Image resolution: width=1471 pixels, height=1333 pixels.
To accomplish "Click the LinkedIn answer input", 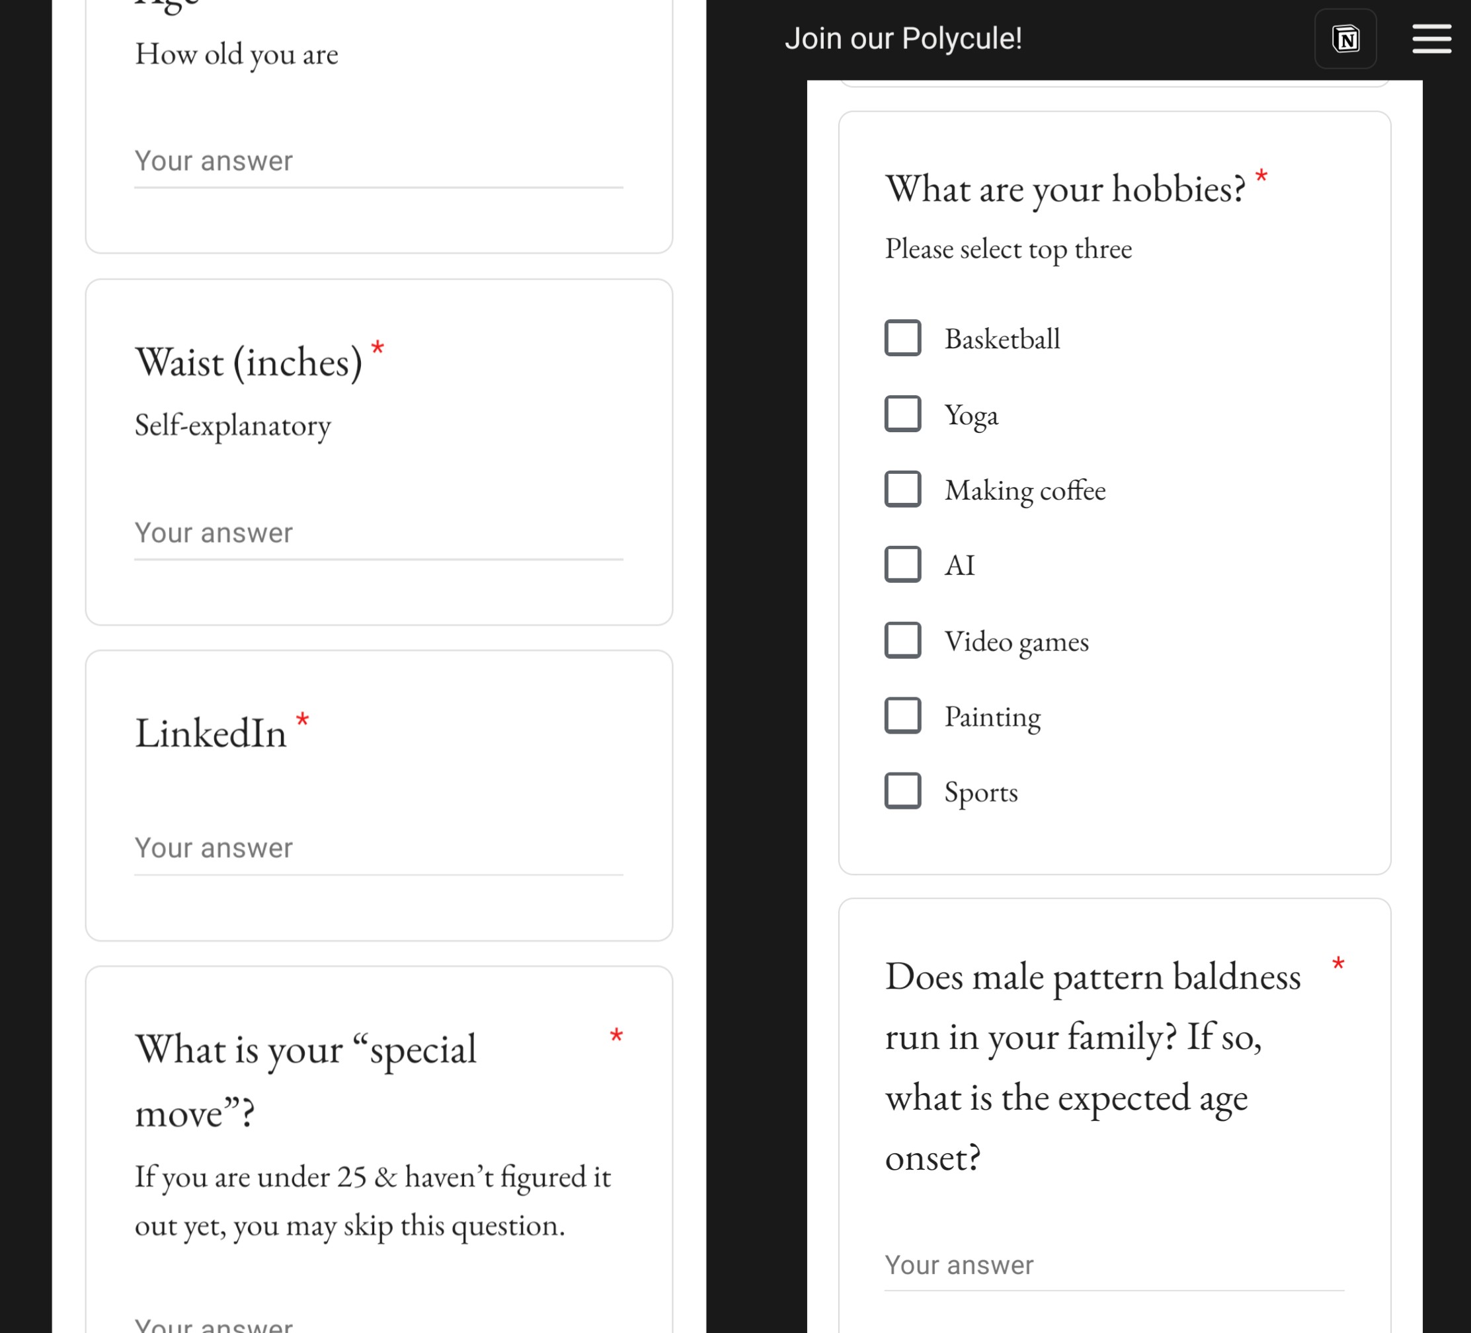I will click(378, 848).
